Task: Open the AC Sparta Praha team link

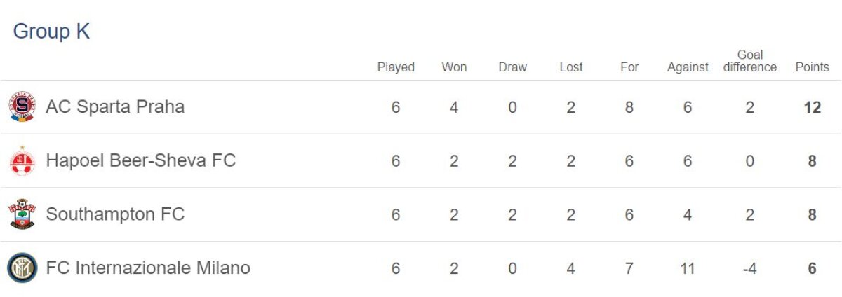Action: tap(115, 107)
